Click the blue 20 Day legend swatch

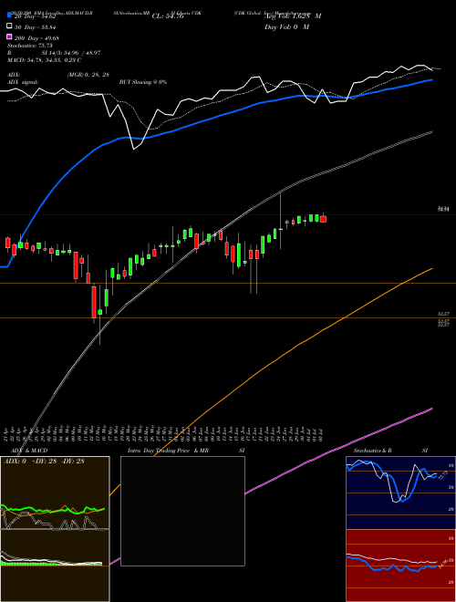coord(9,16)
